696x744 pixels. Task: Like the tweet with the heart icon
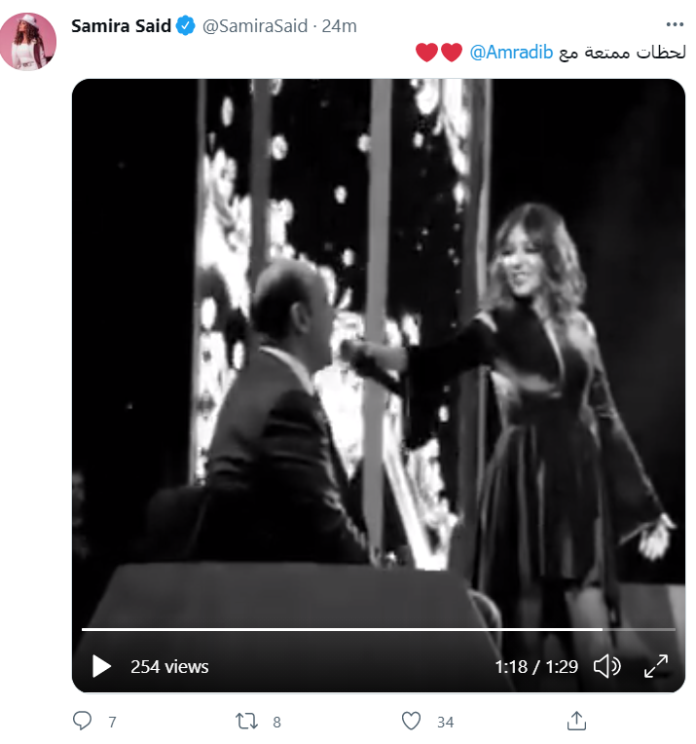click(x=412, y=721)
